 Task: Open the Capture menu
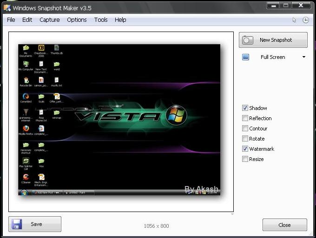point(50,19)
